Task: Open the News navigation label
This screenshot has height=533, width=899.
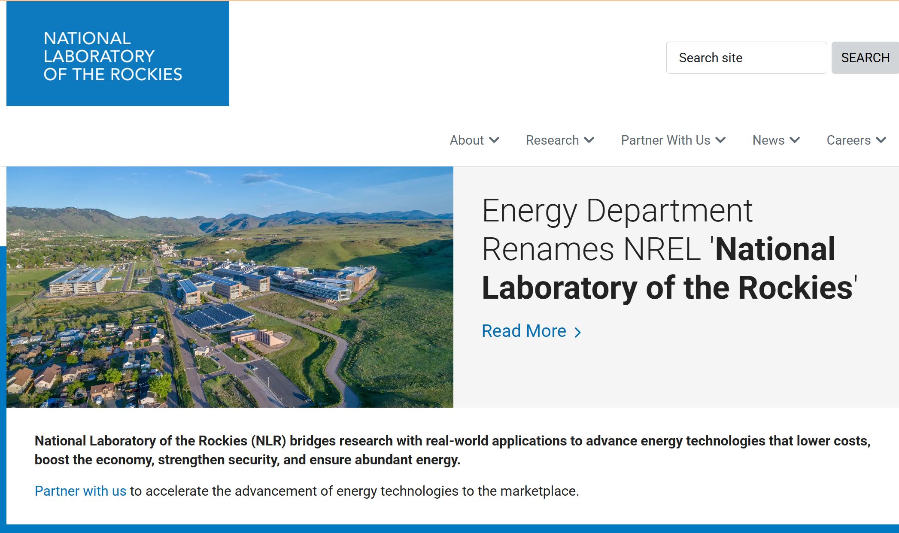Action: click(768, 140)
